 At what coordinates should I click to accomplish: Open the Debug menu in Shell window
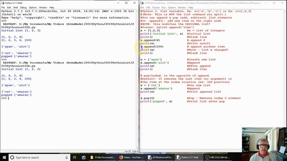click(x=23, y=8)
